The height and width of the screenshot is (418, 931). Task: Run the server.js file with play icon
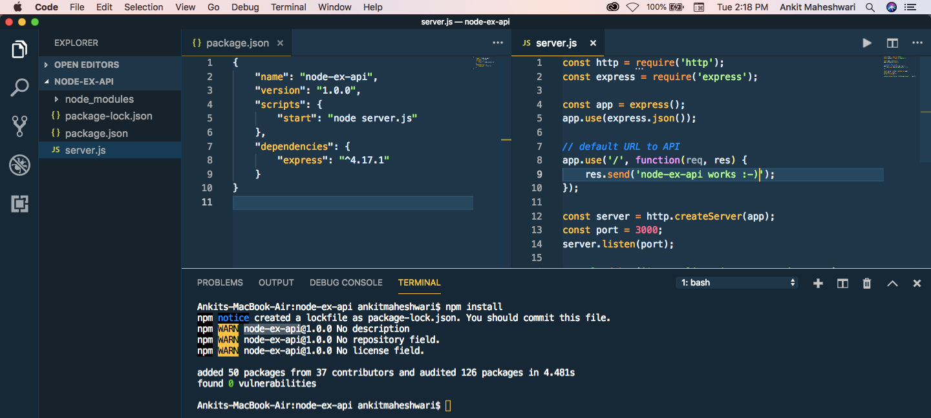click(867, 43)
